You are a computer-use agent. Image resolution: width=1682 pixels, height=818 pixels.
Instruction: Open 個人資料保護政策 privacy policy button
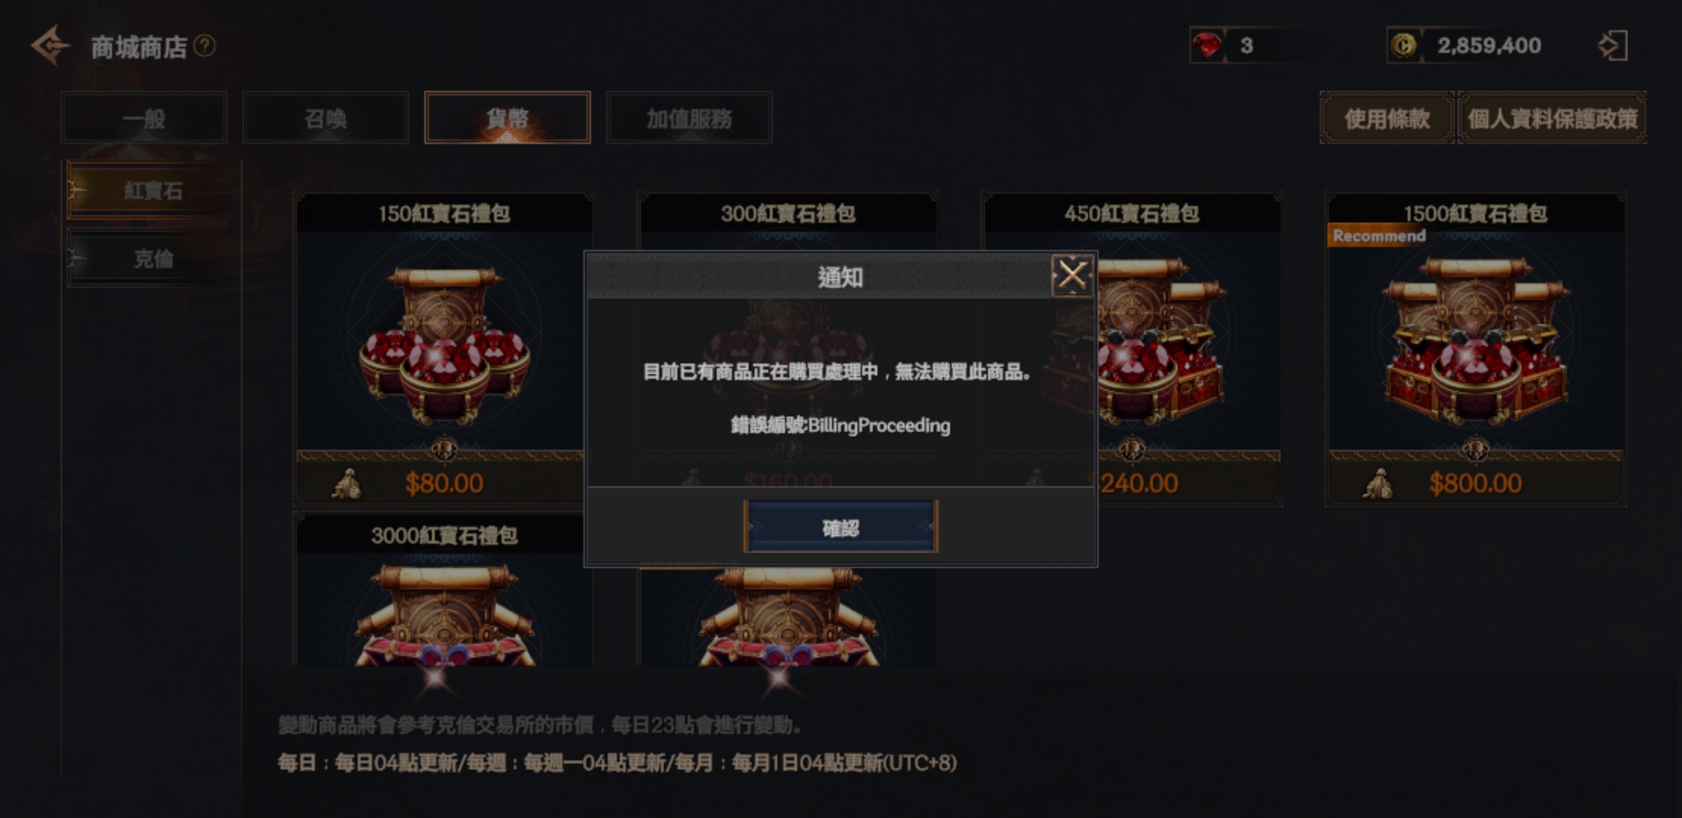(1552, 117)
